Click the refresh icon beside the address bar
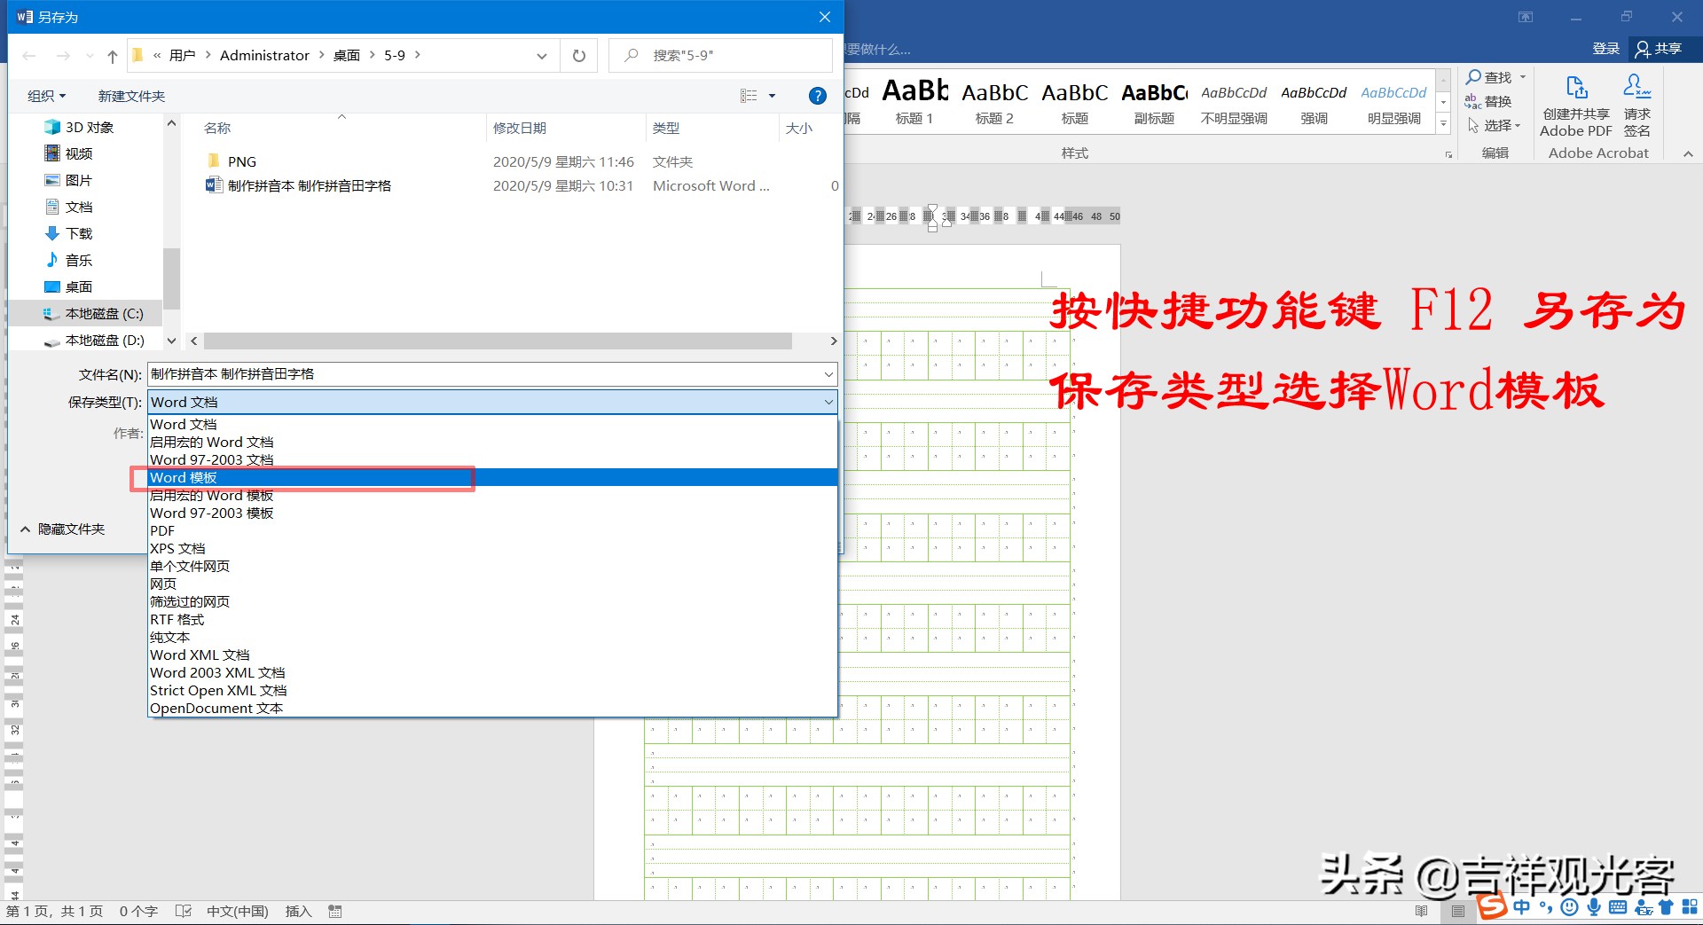The width and height of the screenshot is (1703, 925). coord(579,55)
